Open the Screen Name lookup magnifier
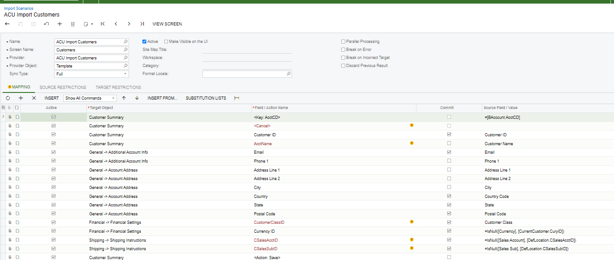The height and width of the screenshot is (260, 614). [x=125, y=50]
